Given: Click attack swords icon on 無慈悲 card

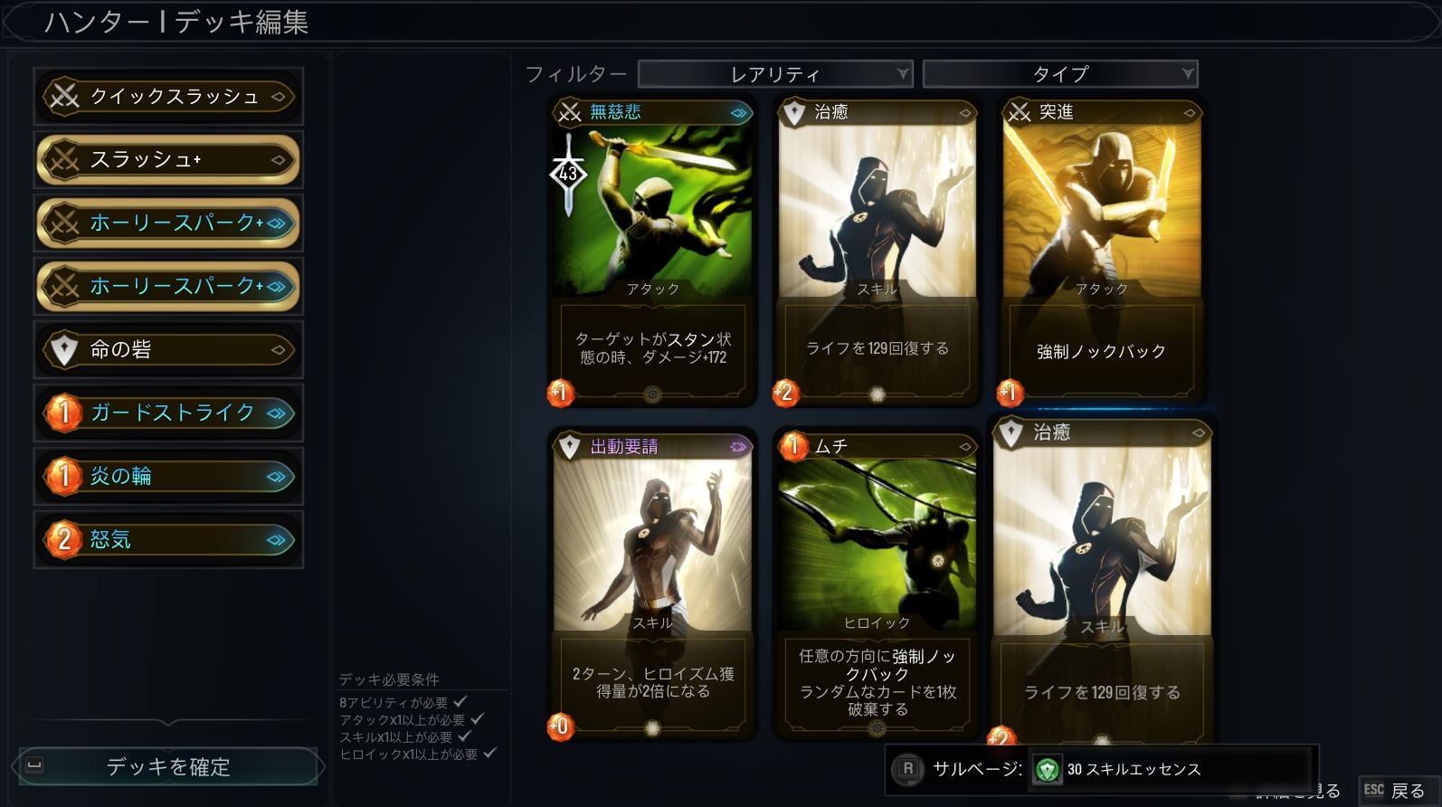Looking at the screenshot, I should pos(569,113).
